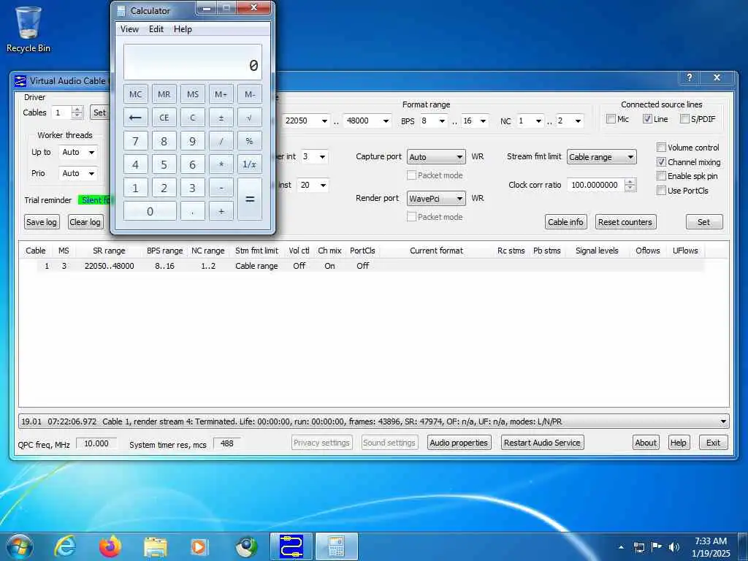Click the help question mark title button
748x561 pixels.
(690, 77)
